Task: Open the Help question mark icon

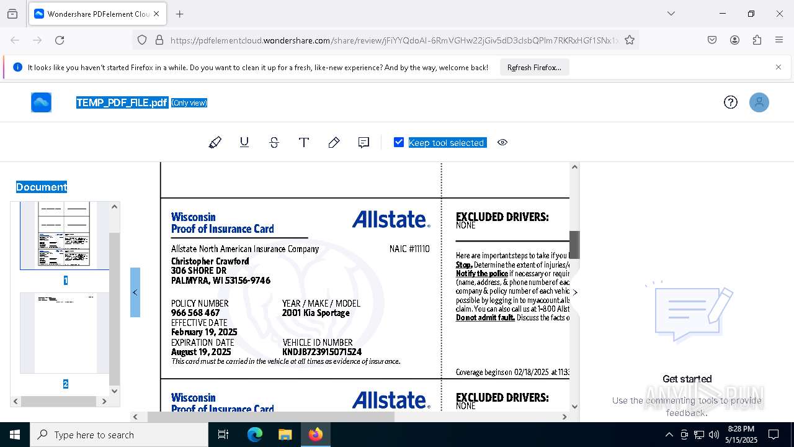Action: (x=731, y=102)
